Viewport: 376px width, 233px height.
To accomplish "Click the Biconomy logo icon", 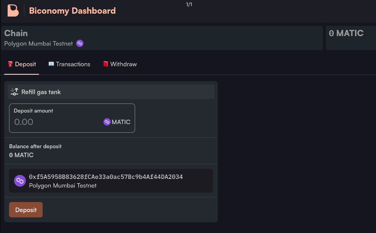I will pos(13,10).
